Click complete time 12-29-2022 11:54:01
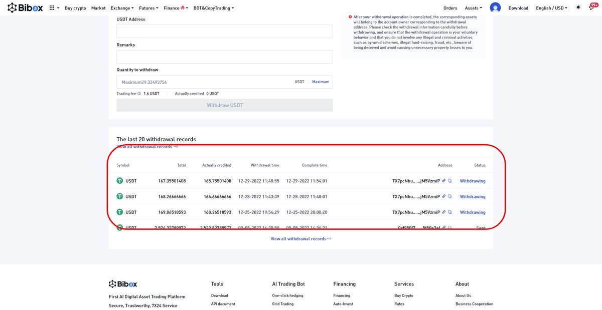The height and width of the screenshot is (310, 602). click(x=307, y=181)
